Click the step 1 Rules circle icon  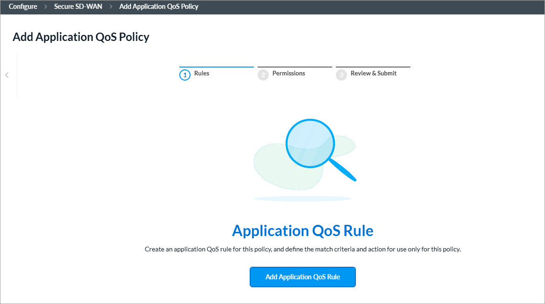point(185,74)
